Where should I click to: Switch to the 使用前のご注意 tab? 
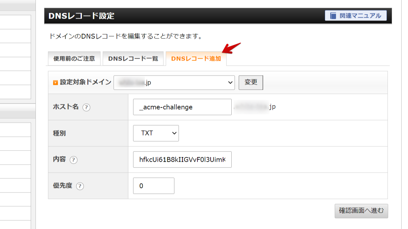(74, 59)
